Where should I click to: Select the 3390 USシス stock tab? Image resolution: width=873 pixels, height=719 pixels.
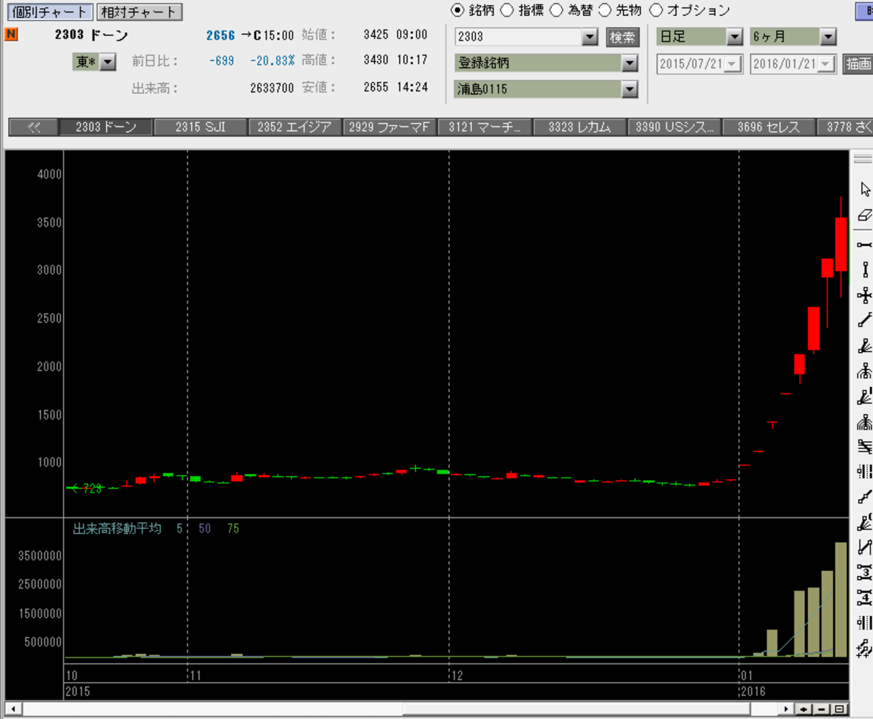point(674,127)
